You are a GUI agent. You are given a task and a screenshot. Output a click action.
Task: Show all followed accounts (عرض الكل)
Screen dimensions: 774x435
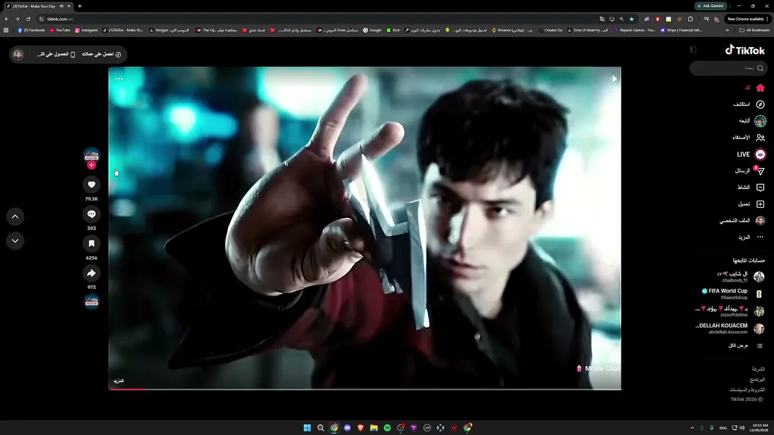(x=746, y=346)
